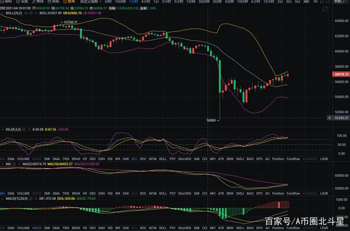Close the MACD(12,26,9) sub-chart panel
Viewport: 350px width, 231px height.
(36, 198)
